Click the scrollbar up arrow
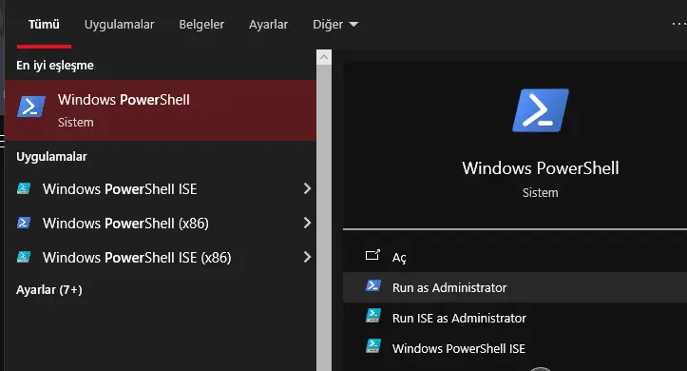This screenshot has width=687, height=371. pyautogui.click(x=324, y=57)
